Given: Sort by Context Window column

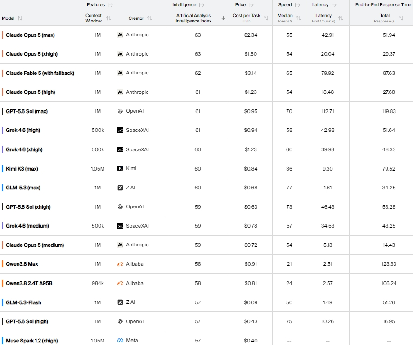Looking at the screenshot, I should coord(108,18).
